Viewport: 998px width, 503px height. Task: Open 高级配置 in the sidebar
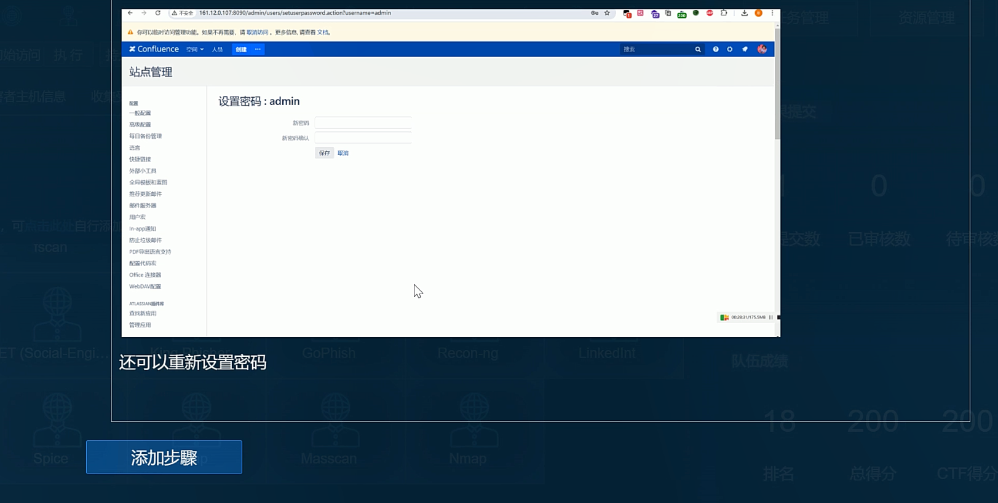[140, 125]
